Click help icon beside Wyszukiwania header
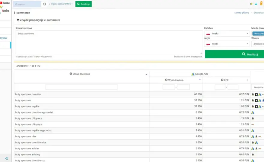 click(x=166, y=80)
